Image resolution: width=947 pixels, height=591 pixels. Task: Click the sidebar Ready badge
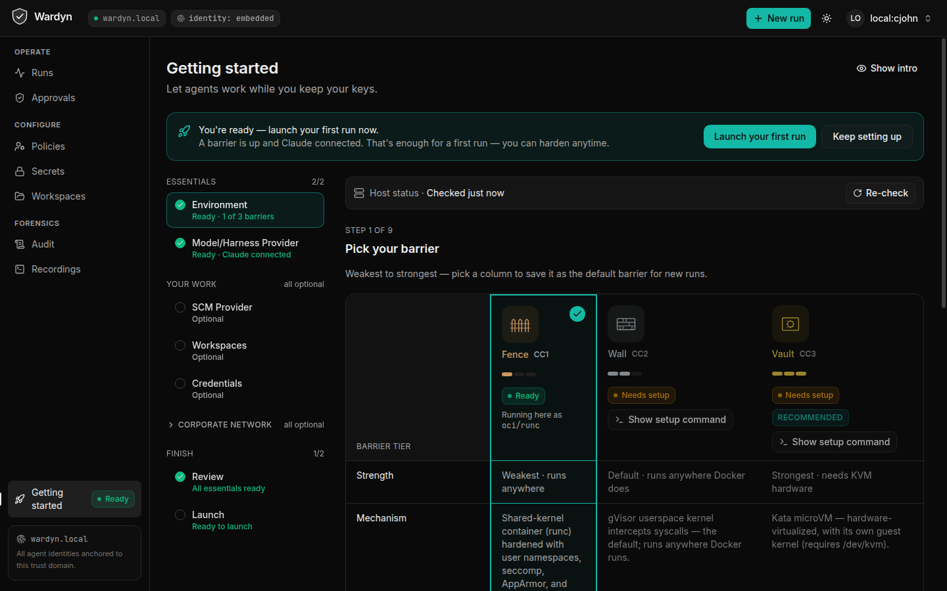(x=113, y=499)
